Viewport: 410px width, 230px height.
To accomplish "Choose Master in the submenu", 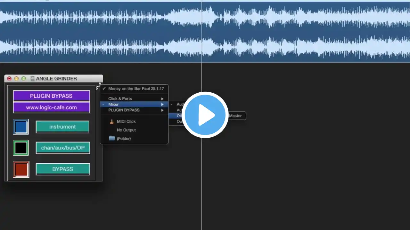I will (235, 116).
